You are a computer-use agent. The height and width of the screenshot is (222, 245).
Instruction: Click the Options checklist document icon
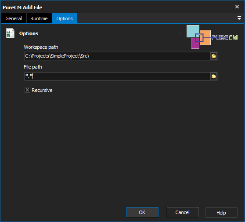click(x=10, y=33)
